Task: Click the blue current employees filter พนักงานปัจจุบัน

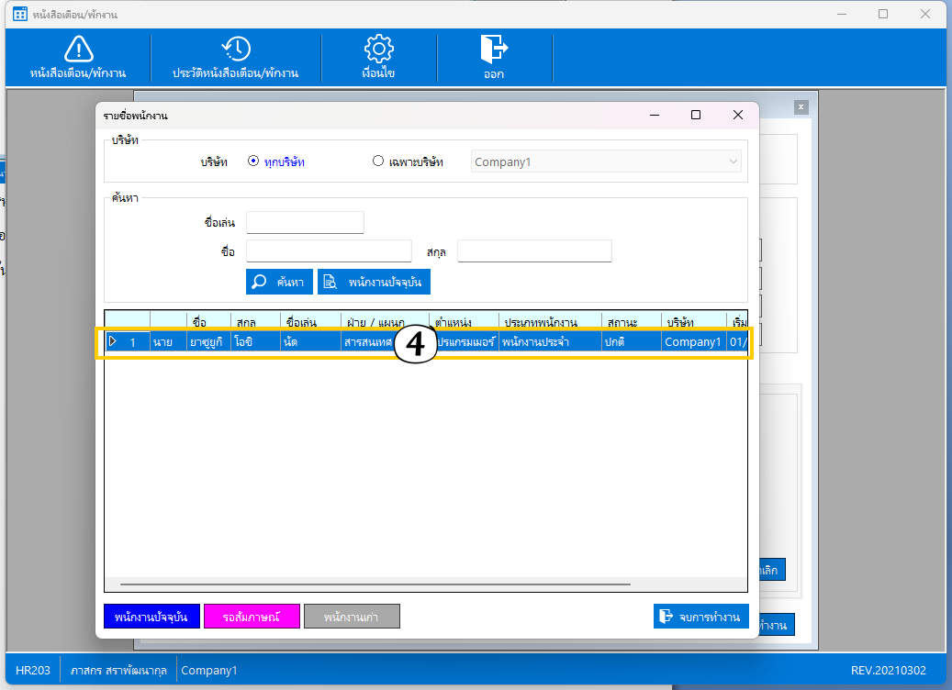Action: pyautogui.click(x=151, y=618)
